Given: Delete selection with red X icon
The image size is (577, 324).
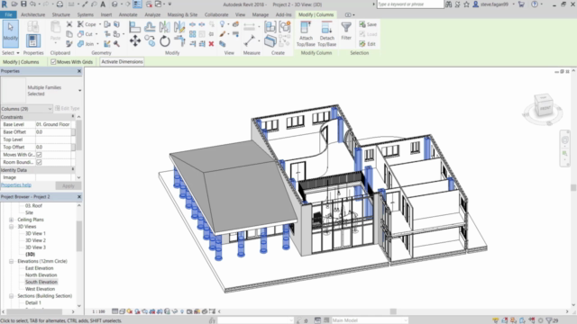Looking at the screenshot, I should coord(211,44).
